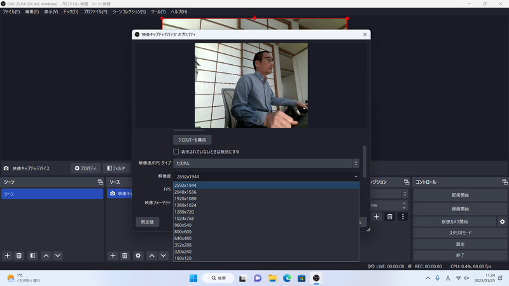Open Microsoft Edge from taskbar
Screen dimensions: 509x286
point(287,278)
